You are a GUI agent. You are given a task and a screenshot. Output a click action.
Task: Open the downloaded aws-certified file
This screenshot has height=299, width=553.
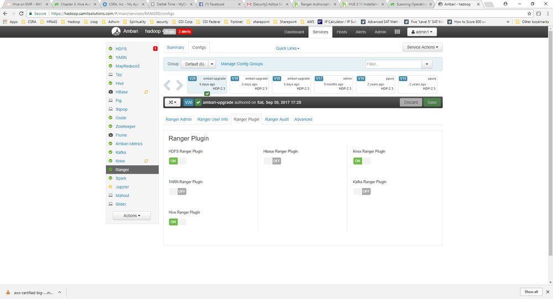pos(30,292)
